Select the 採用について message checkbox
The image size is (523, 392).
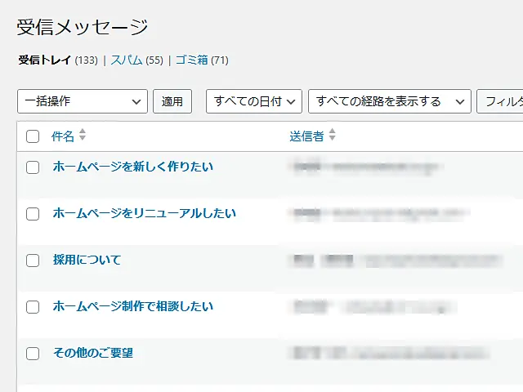(33, 261)
